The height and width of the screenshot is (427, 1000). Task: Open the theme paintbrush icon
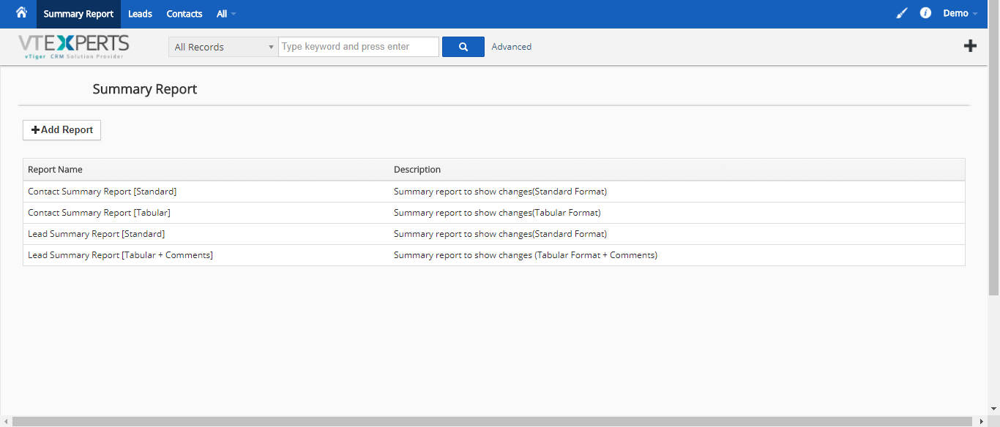(x=902, y=13)
